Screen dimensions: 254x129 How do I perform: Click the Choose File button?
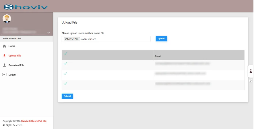pos(72,39)
